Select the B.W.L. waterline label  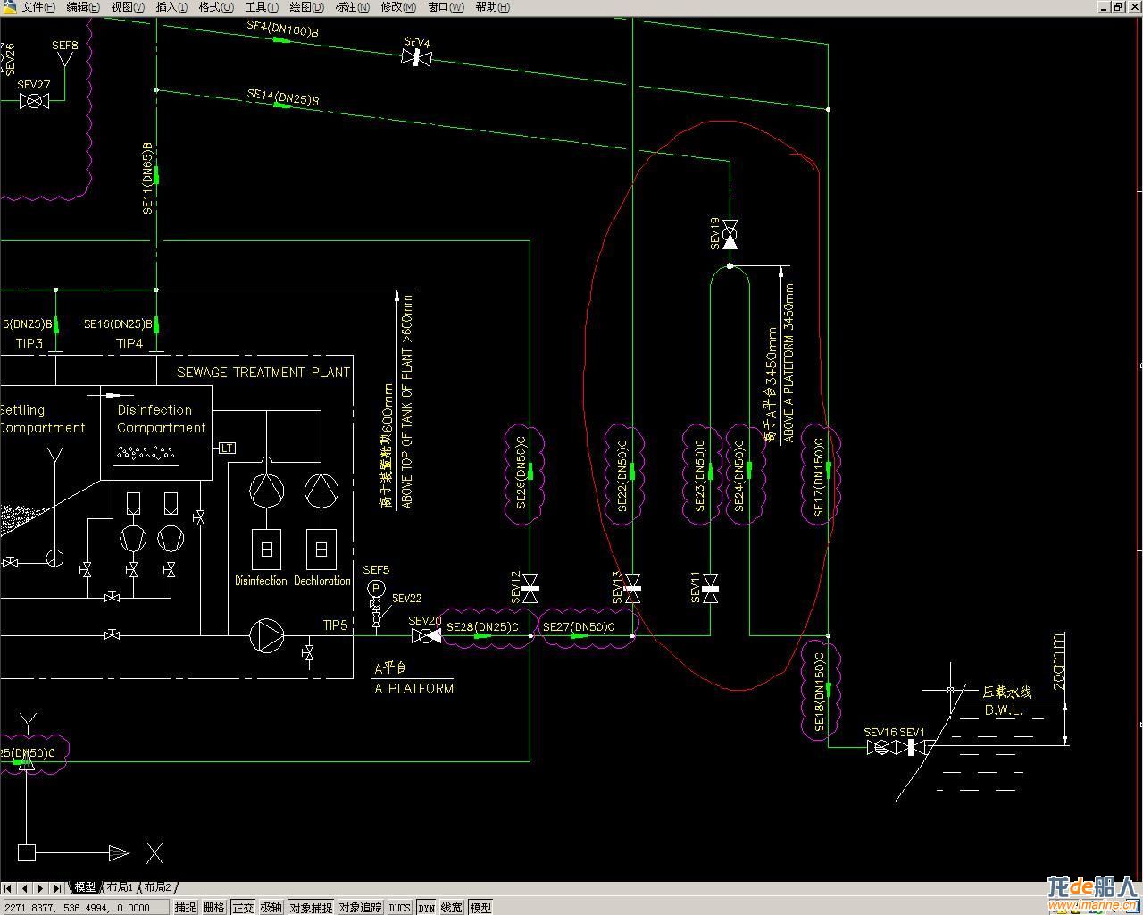1004,711
